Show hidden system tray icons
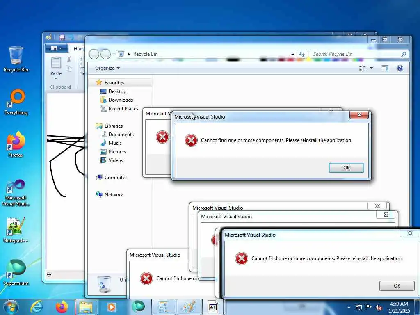Image resolution: width=420 pixels, height=315 pixels. [349, 307]
